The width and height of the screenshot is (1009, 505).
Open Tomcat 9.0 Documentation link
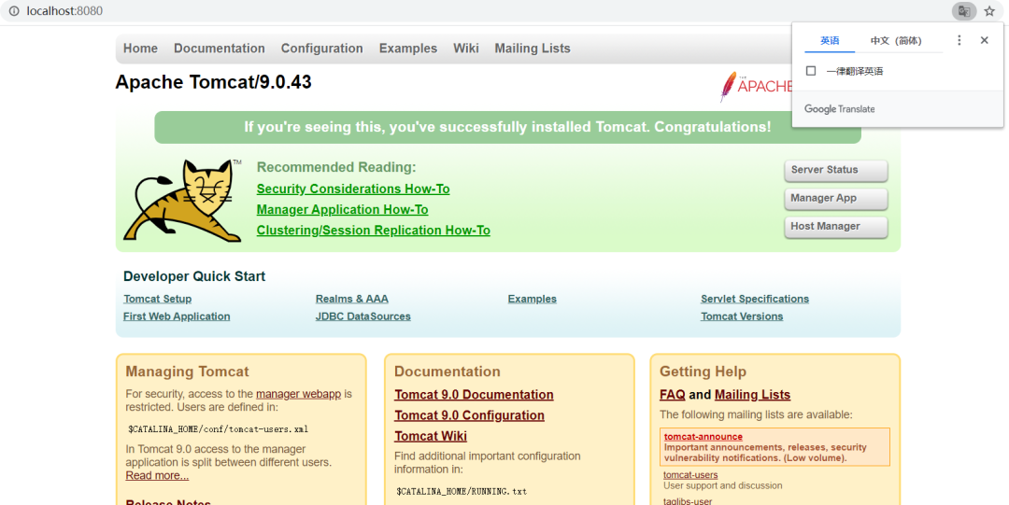(474, 395)
